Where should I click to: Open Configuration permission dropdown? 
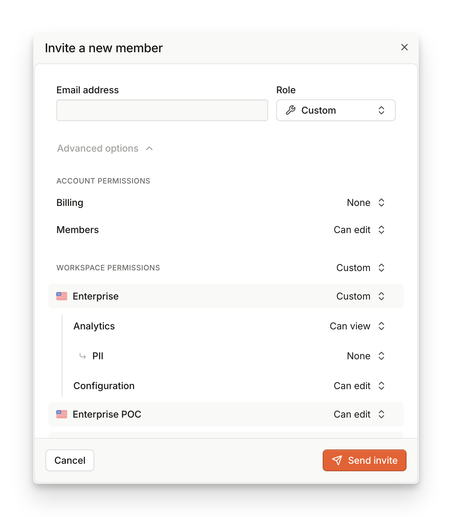359,386
